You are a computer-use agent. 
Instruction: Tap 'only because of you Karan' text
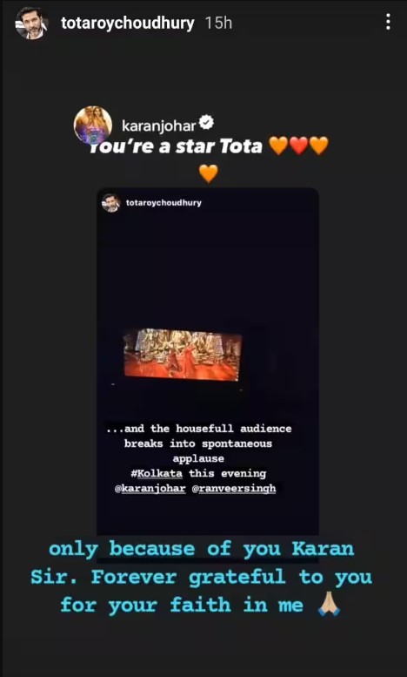202,549
